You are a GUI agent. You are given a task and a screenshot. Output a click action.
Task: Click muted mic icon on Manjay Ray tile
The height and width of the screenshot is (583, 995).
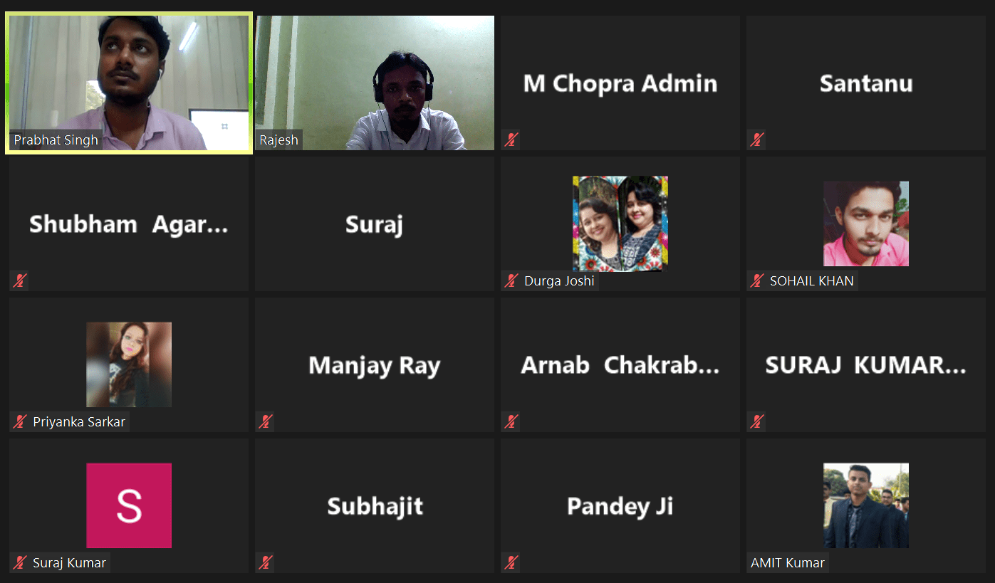265,421
